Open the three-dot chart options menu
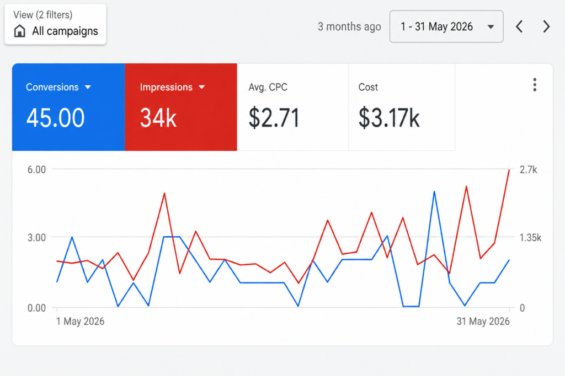The image size is (565, 376). pyautogui.click(x=535, y=85)
